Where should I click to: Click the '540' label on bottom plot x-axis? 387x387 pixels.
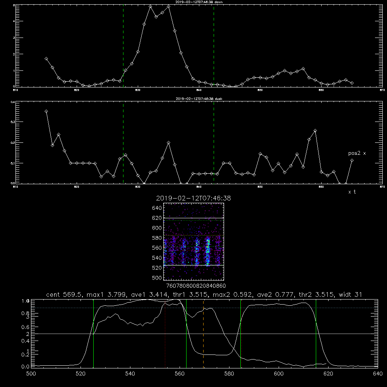click(x=130, y=373)
